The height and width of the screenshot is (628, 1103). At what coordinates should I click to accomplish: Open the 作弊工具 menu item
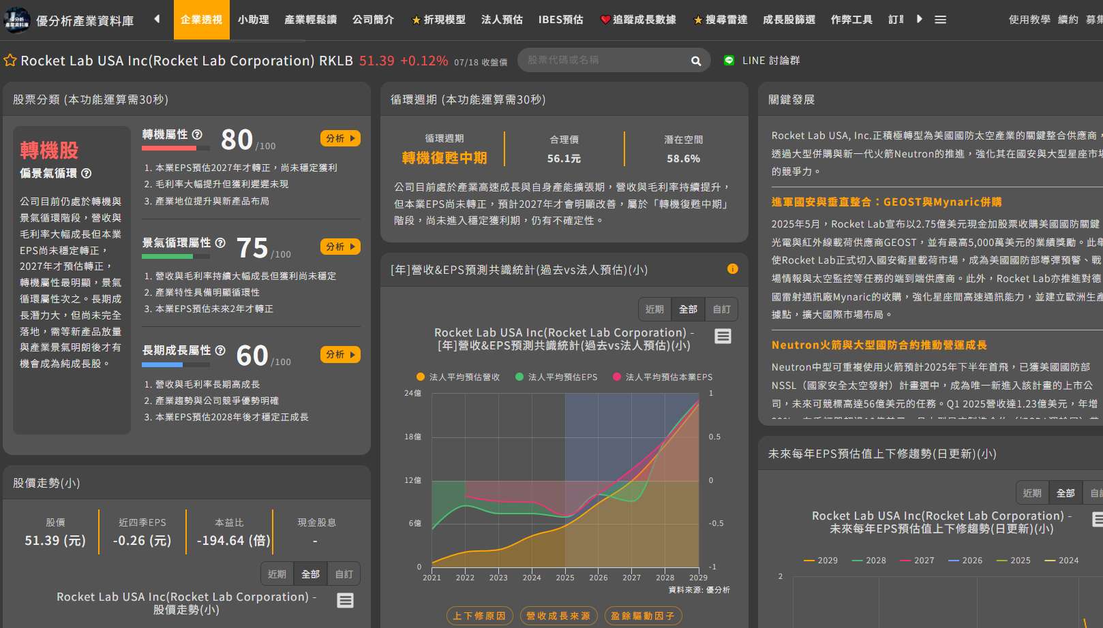pyautogui.click(x=852, y=20)
